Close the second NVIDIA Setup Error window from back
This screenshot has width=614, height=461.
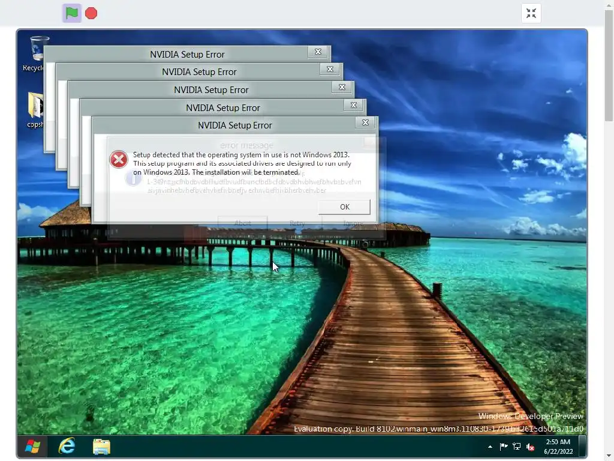[x=330, y=69]
